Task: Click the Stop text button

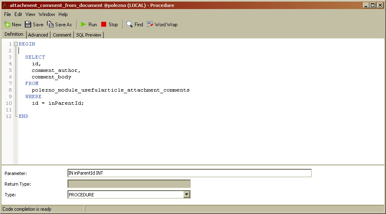Action: tap(113, 25)
